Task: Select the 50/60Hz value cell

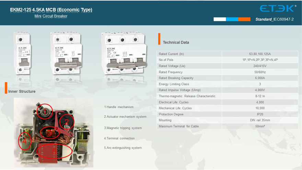Action: click(260, 72)
